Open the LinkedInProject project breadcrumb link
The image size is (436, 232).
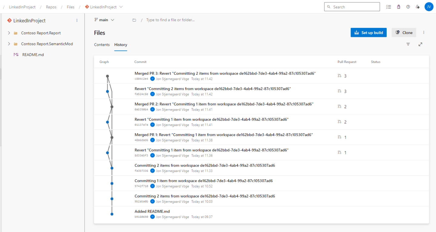tap(22, 7)
